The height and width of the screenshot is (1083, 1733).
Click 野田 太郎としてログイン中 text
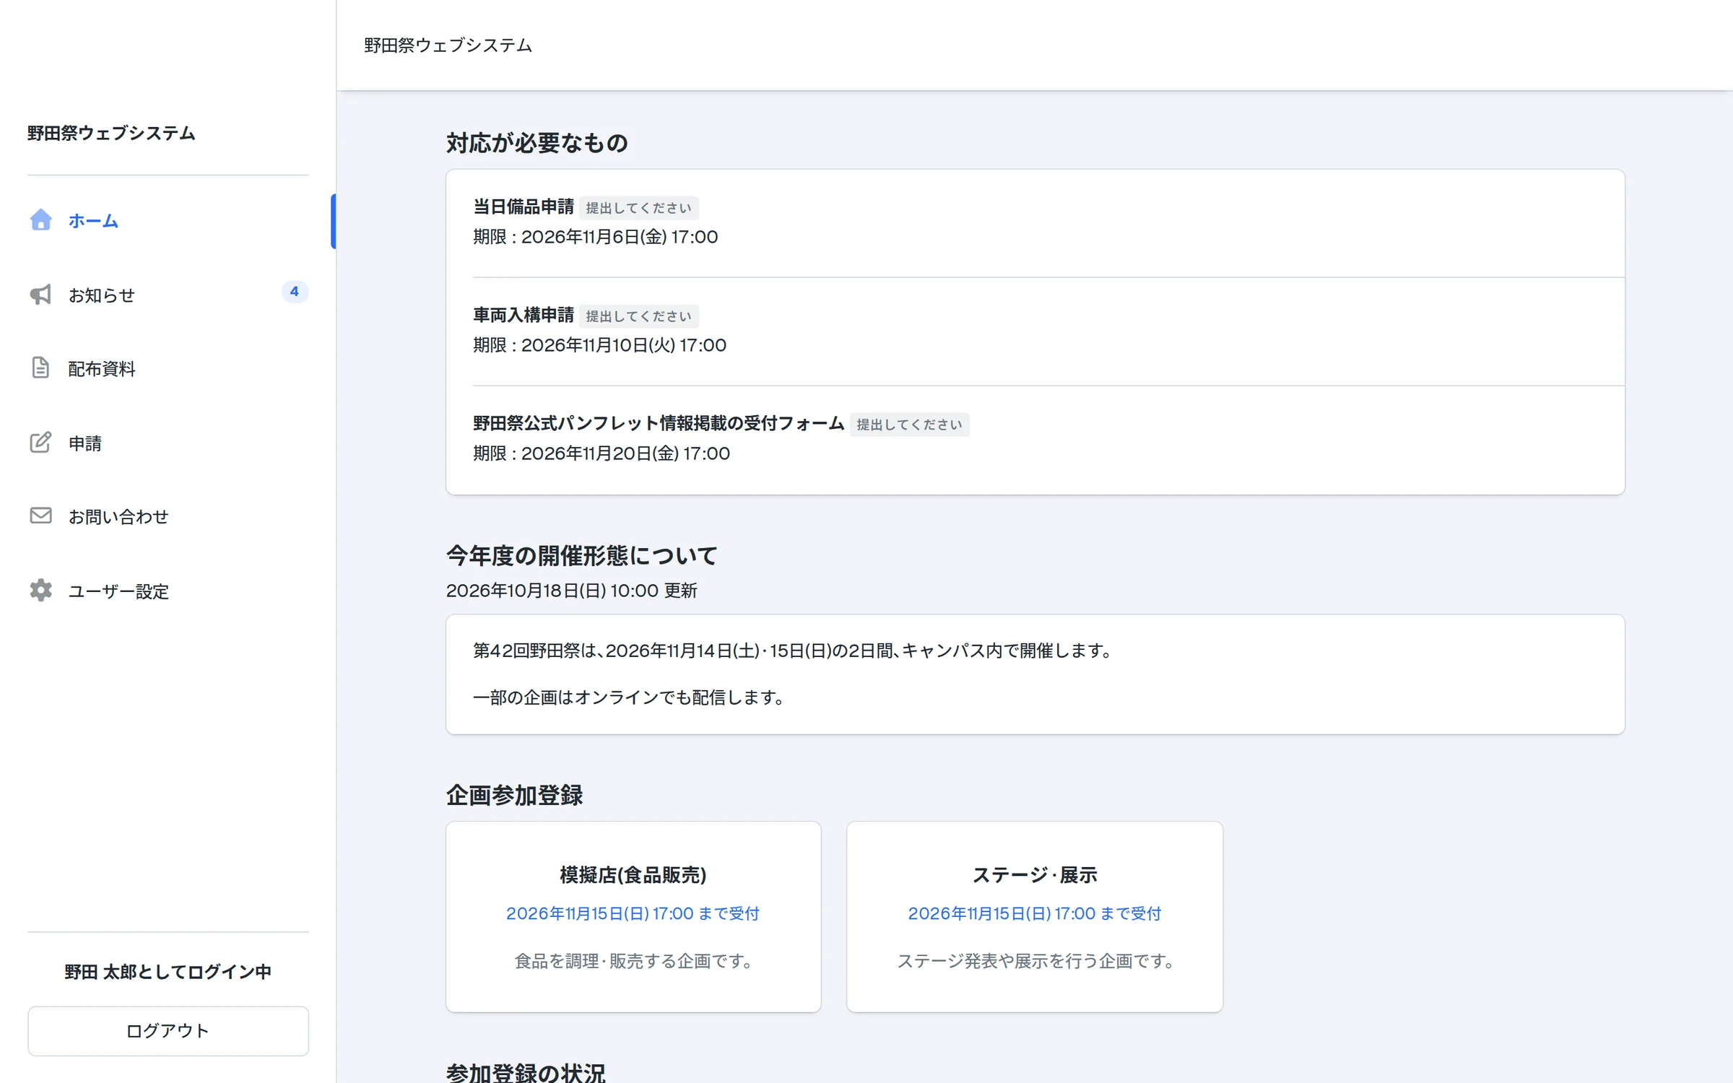coord(168,972)
